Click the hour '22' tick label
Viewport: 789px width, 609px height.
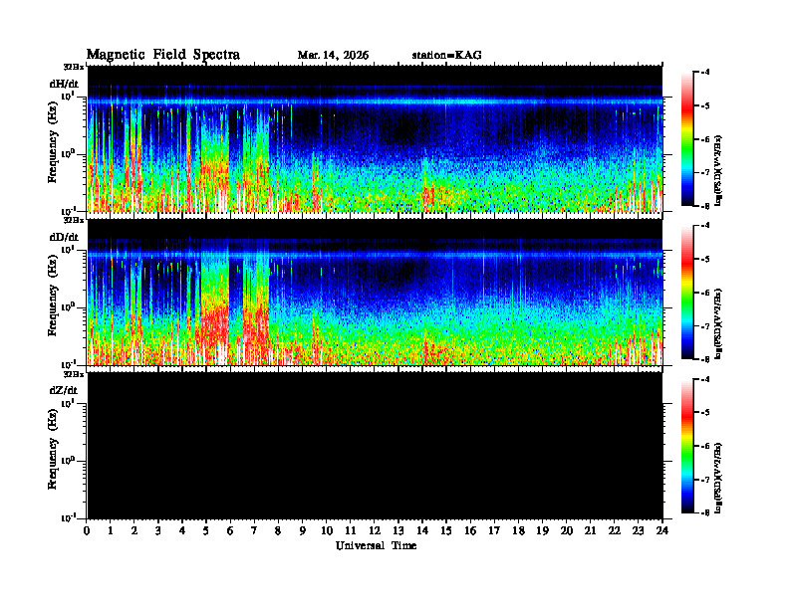point(615,531)
